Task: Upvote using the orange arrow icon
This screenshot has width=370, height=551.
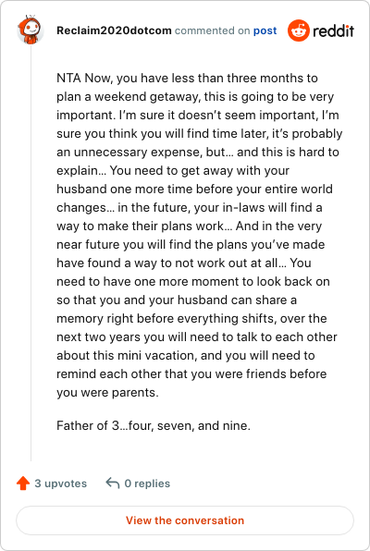Action: (23, 483)
